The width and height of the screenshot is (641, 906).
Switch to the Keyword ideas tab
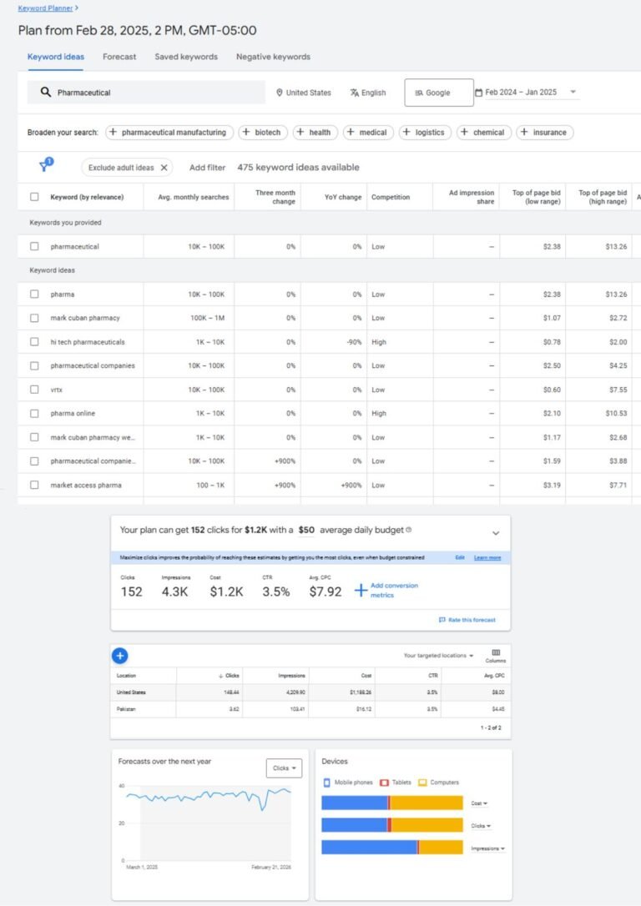[55, 57]
